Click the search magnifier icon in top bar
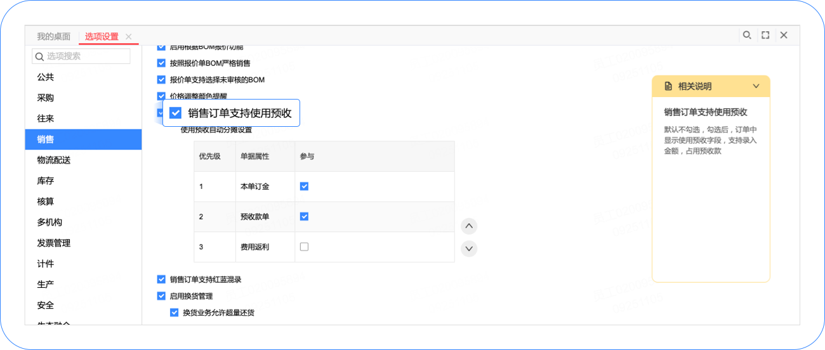 click(x=747, y=36)
